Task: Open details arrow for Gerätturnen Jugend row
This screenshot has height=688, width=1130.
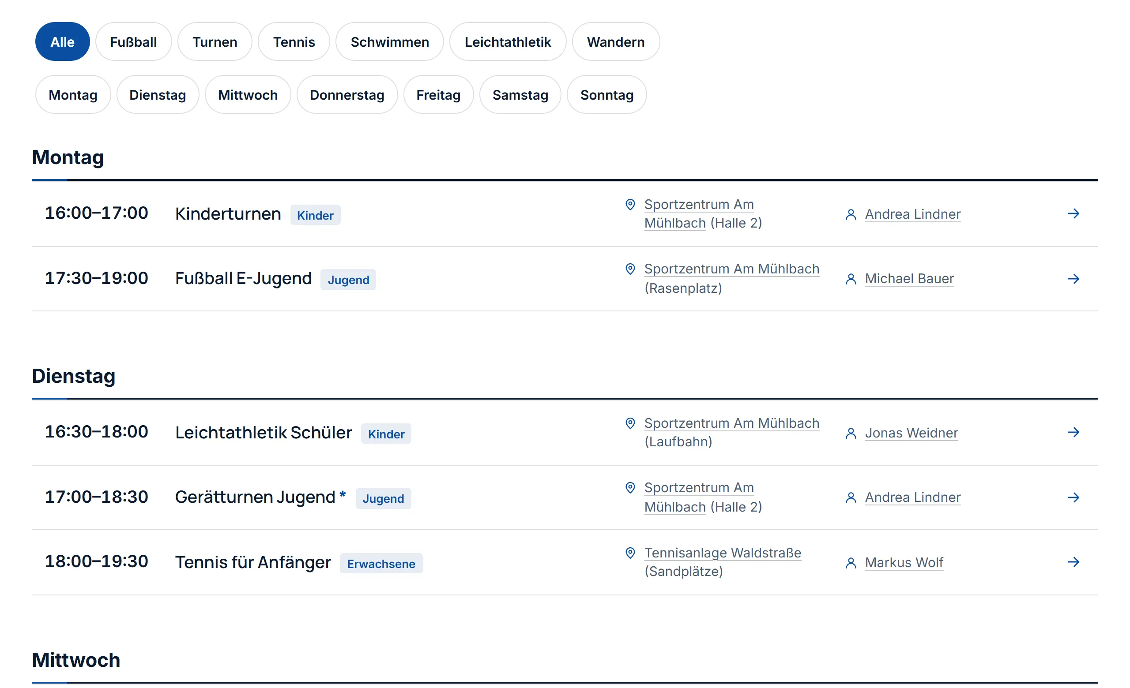Action: pyautogui.click(x=1073, y=497)
